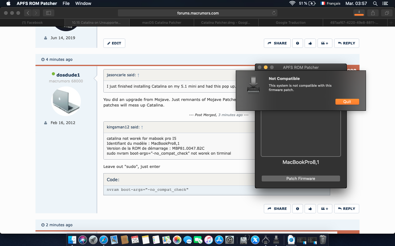Click the Patch Firmware button

coord(301,178)
